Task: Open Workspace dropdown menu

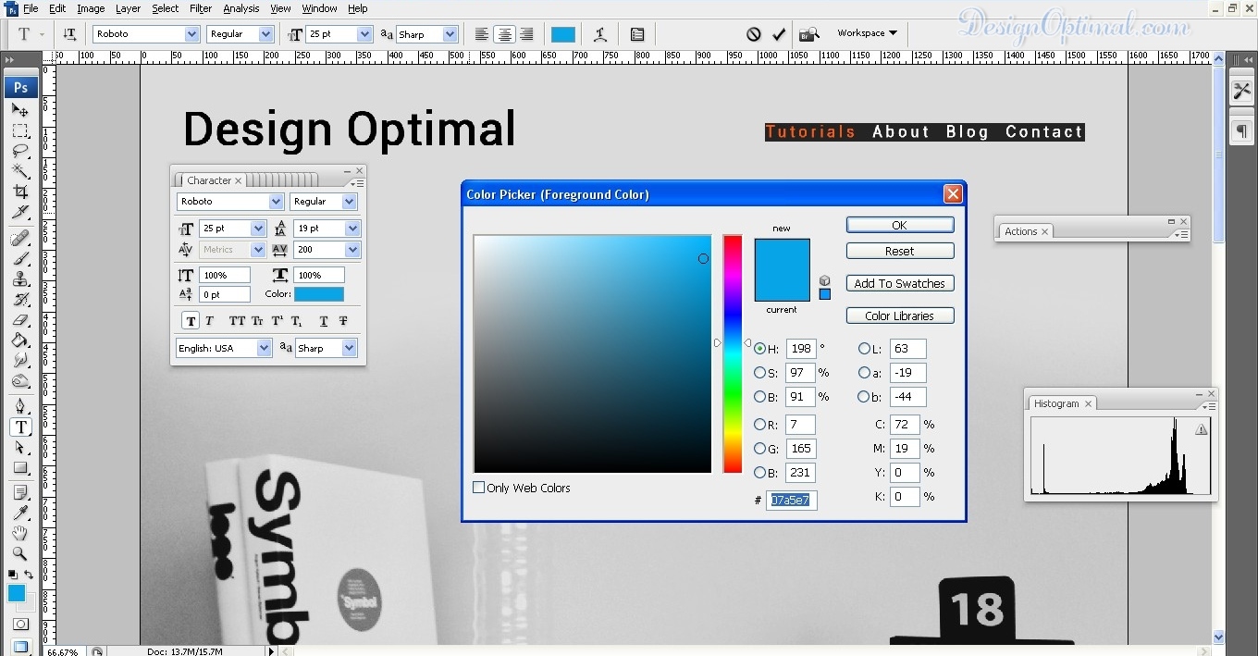Action: pyautogui.click(x=867, y=33)
